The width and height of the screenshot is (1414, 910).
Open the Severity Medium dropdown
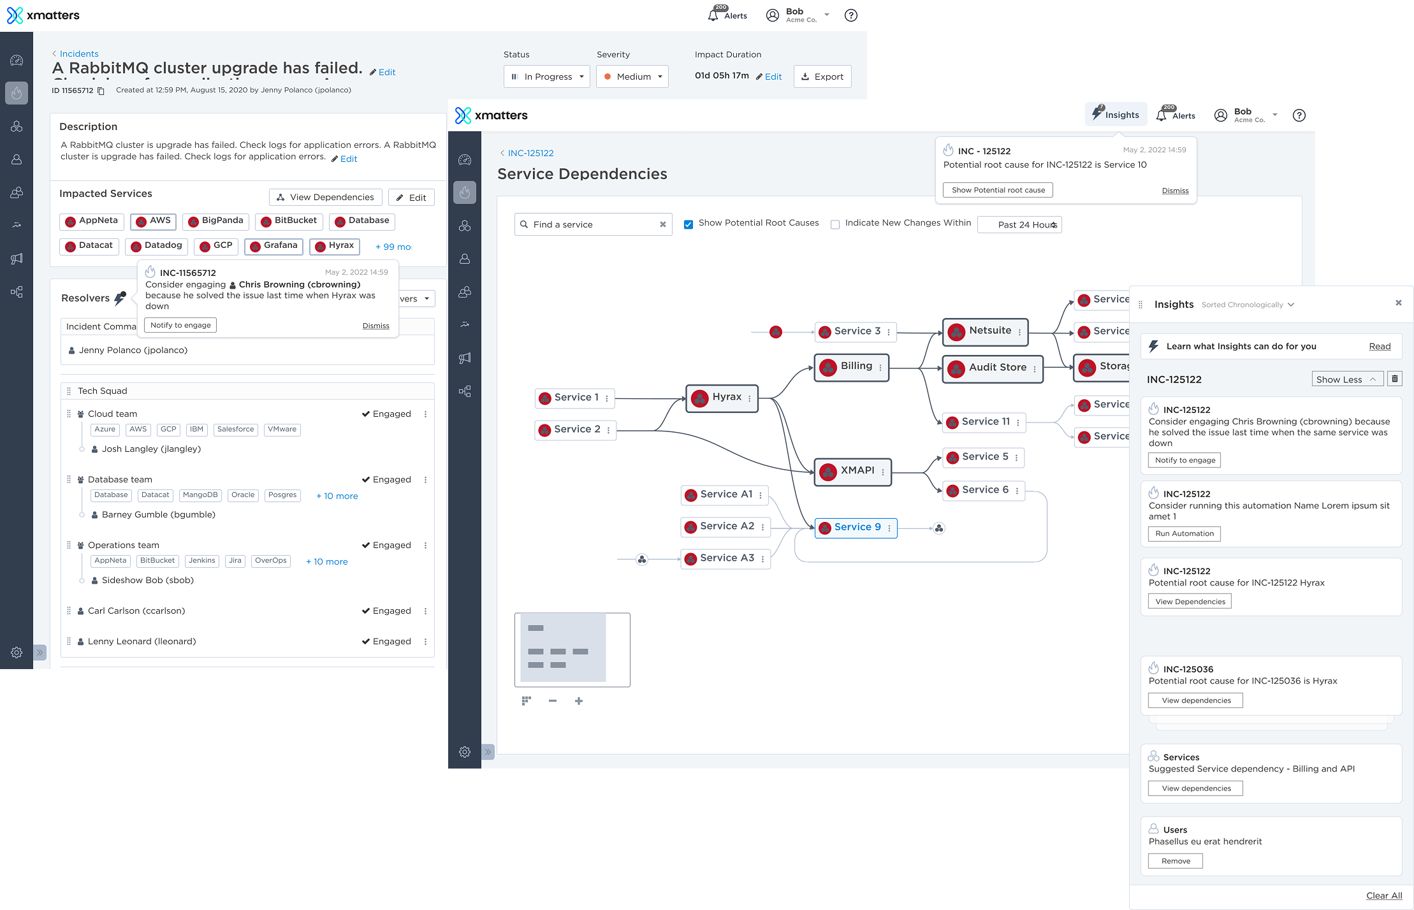[632, 76]
